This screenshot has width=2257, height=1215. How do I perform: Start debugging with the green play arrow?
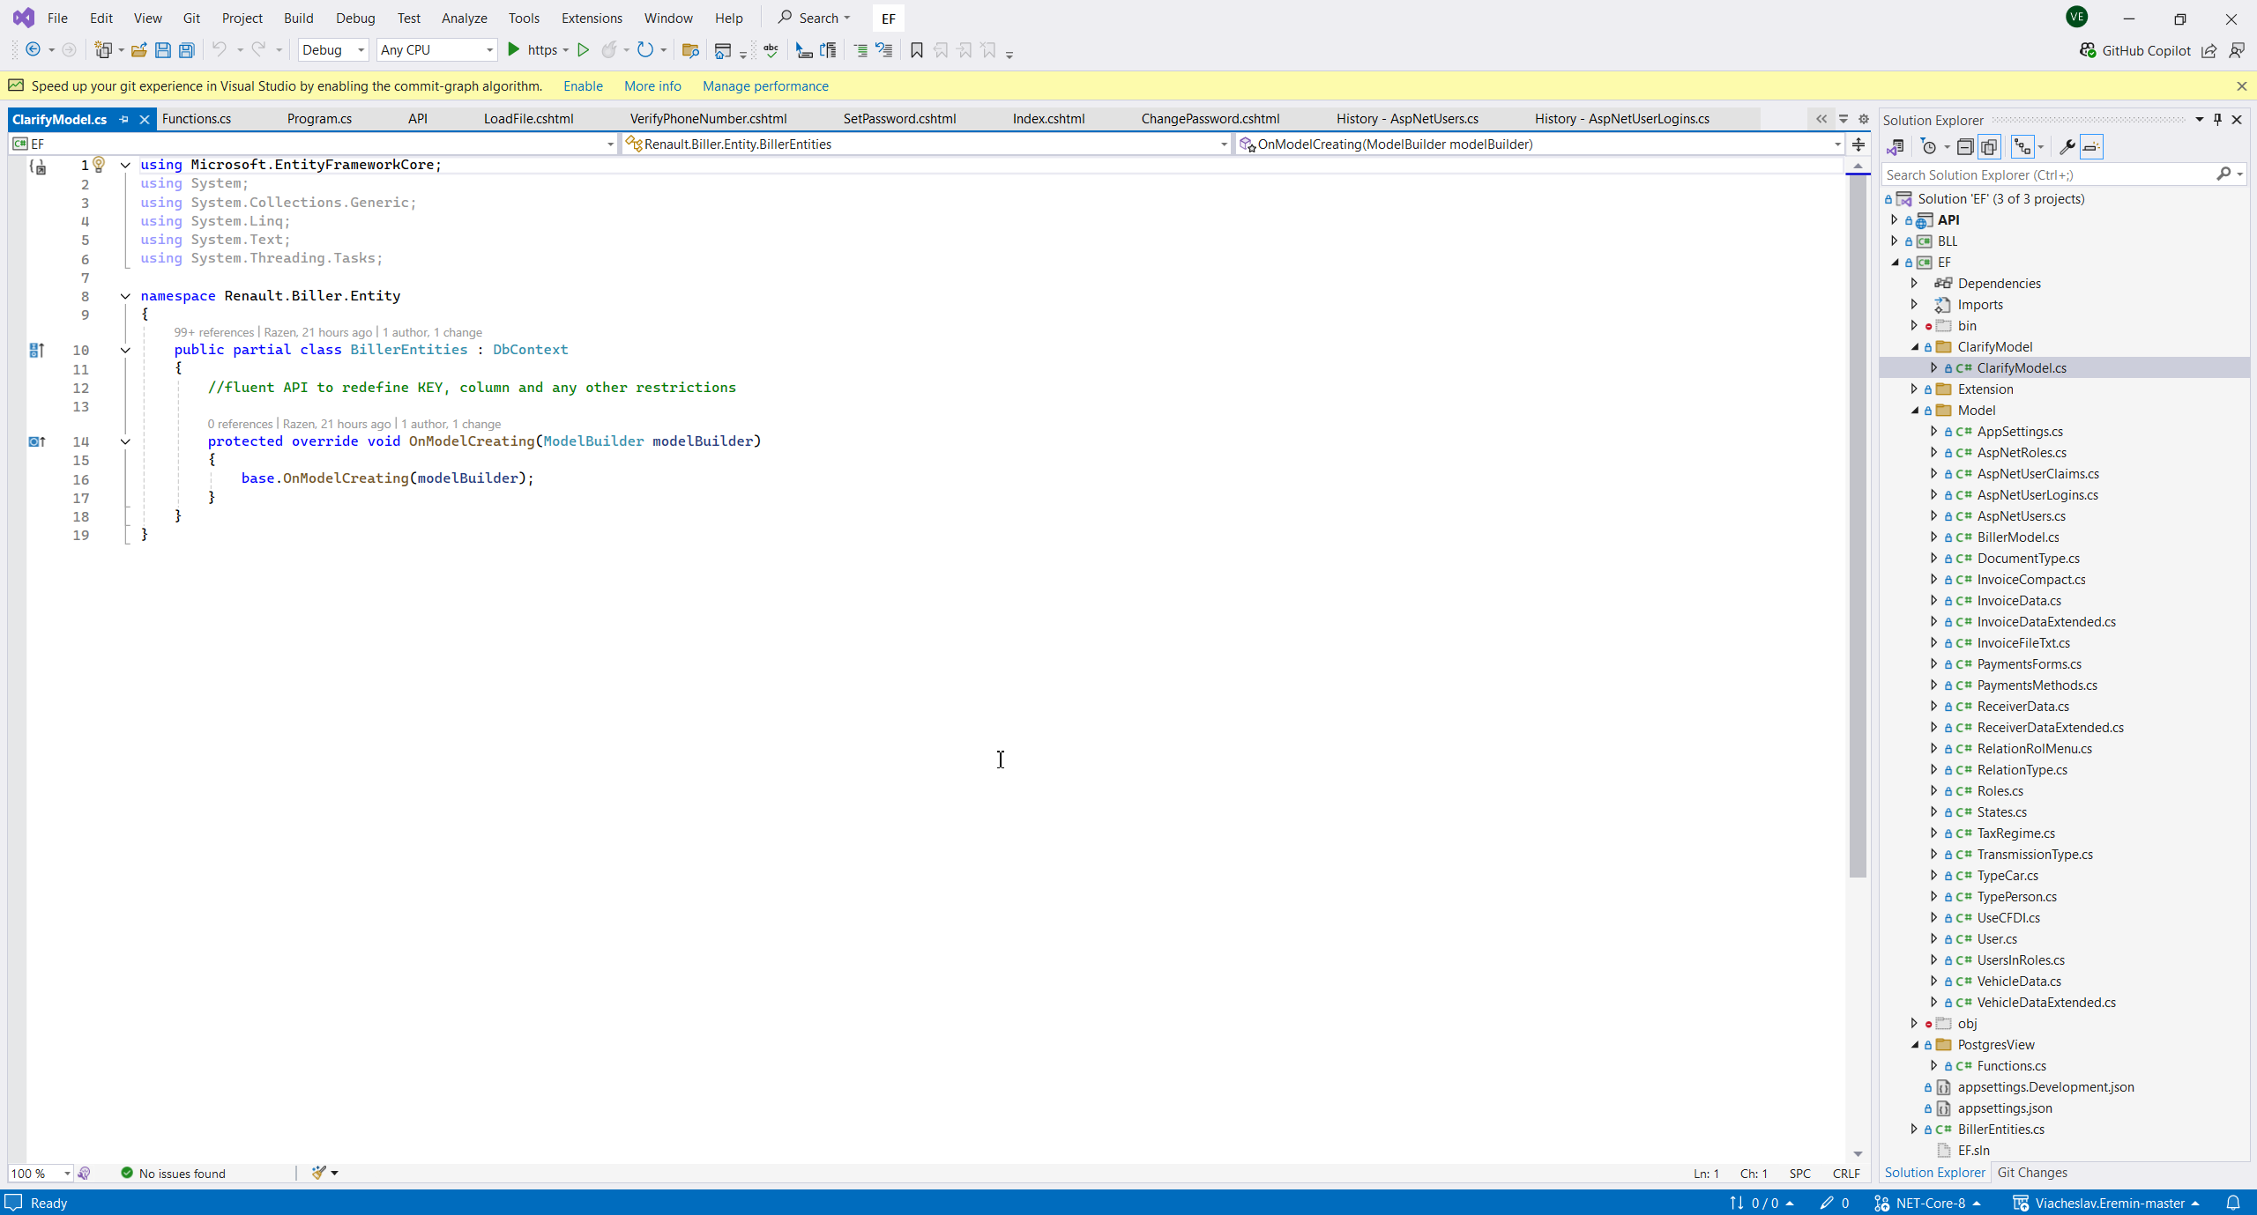click(514, 50)
